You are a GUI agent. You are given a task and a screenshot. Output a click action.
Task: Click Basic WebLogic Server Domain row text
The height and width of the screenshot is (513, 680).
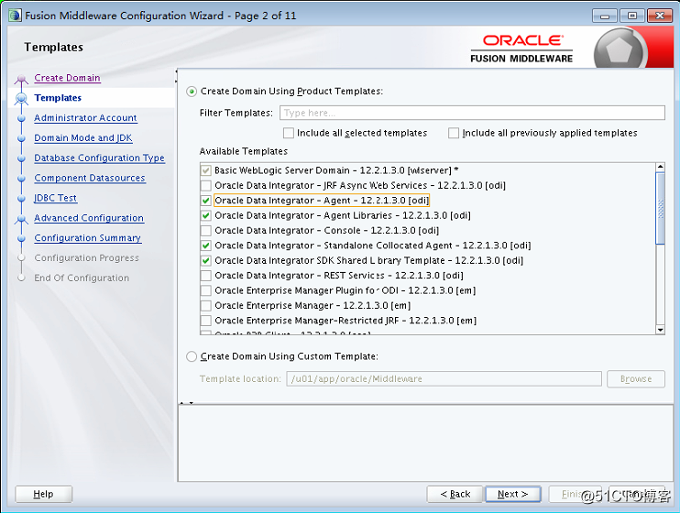336,170
